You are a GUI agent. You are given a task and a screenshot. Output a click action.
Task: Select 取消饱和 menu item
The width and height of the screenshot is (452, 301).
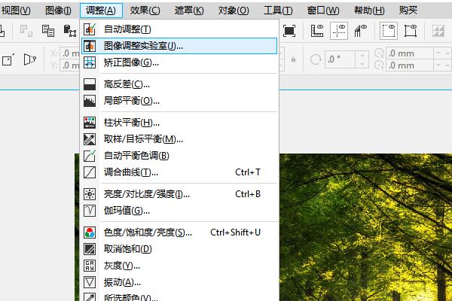point(128,249)
